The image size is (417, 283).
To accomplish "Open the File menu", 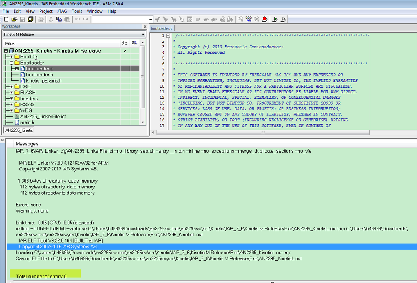I will 5,11.
